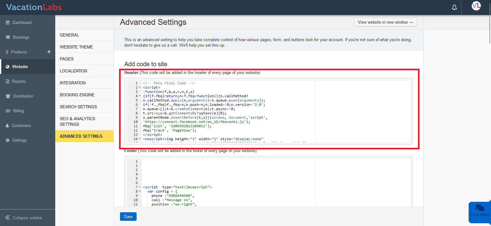Screen dimensions: 491x226
Task: Click the Bookings list icon
Action: point(8,37)
